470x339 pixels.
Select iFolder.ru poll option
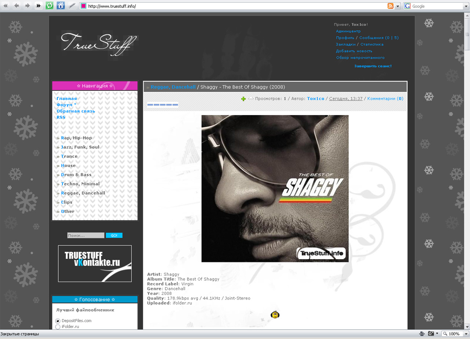click(58, 327)
